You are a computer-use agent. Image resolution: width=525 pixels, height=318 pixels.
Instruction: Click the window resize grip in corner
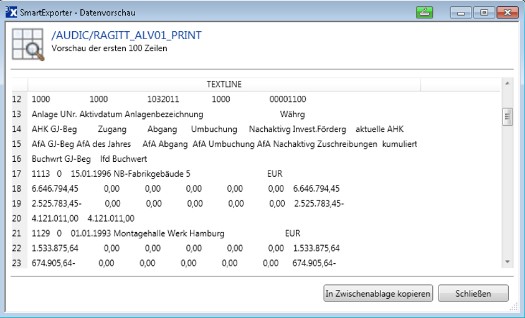coord(514,307)
